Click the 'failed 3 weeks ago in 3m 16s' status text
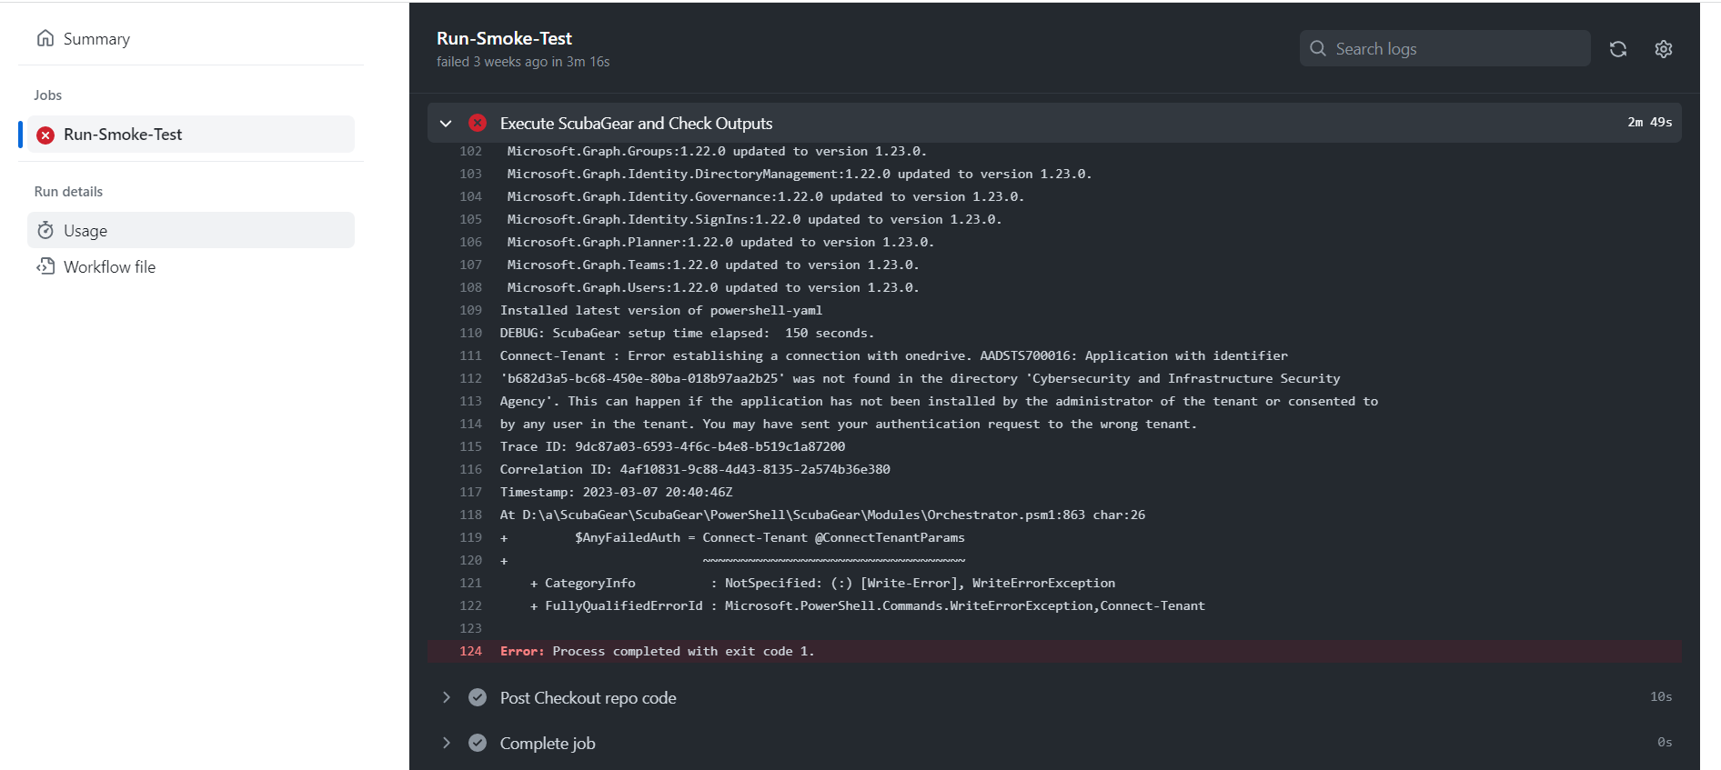This screenshot has height=770, width=1721. click(x=523, y=62)
